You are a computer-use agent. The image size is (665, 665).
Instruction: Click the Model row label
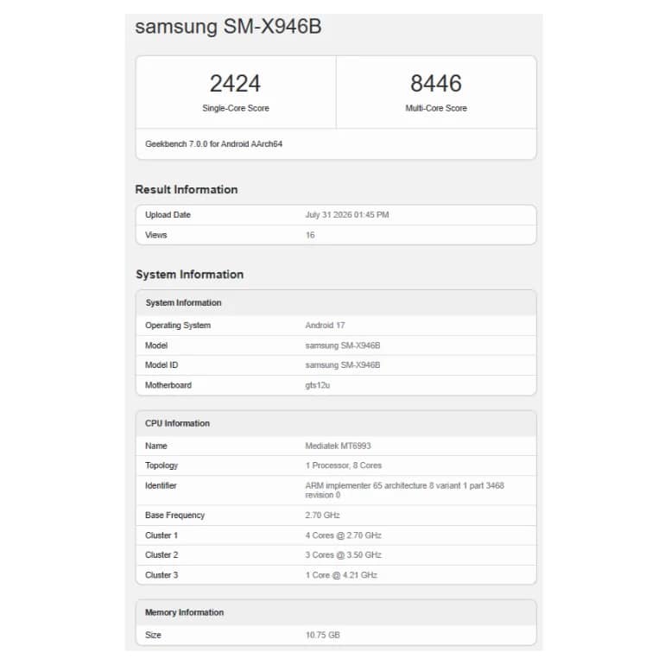pos(156,345)
